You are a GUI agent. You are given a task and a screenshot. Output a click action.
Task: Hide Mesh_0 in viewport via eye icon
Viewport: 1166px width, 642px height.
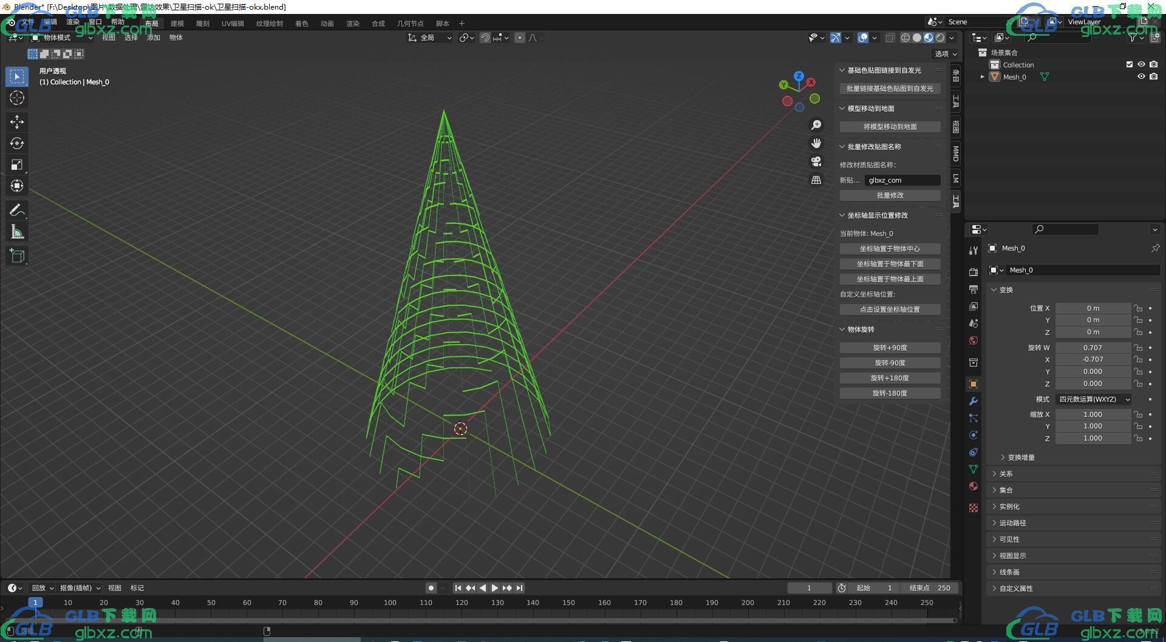pos(1141,76)
